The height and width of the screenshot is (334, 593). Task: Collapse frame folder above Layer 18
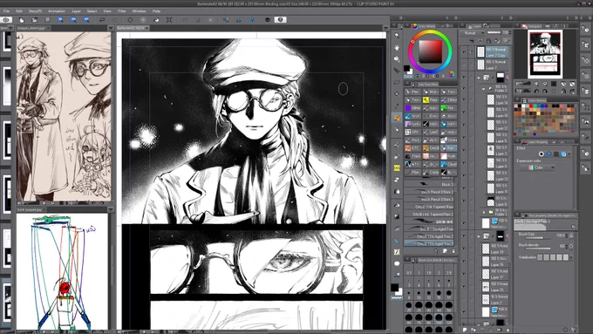tap(479, 236)
